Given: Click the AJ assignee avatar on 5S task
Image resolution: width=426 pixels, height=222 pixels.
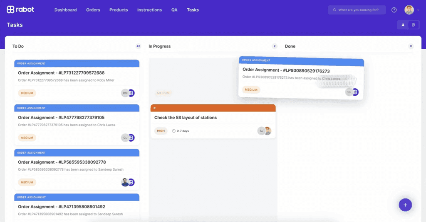Looking at the screenshot, I should [261, 131].
